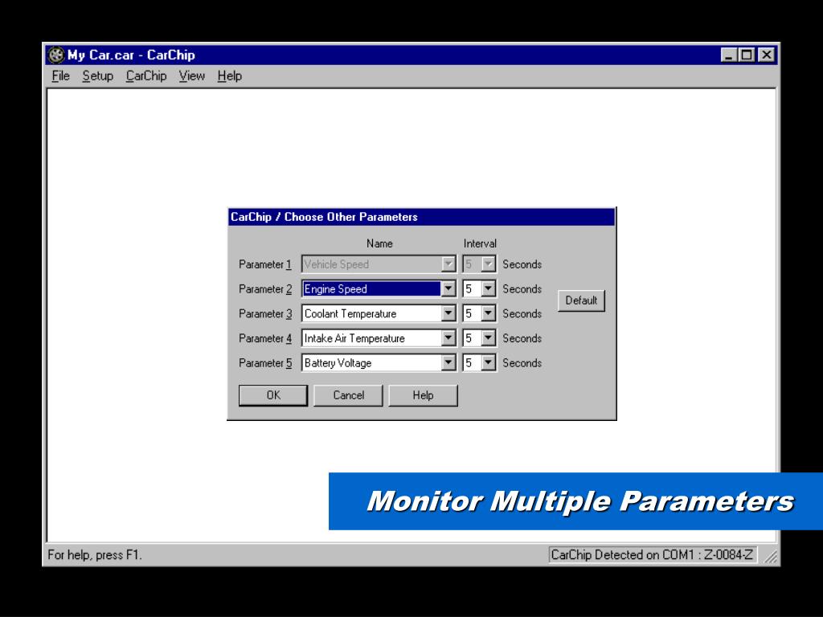This screenshot has width=823, height=617.
Task: Open Parameter 2 interval dropdown arrow
Action: (488, 288)
